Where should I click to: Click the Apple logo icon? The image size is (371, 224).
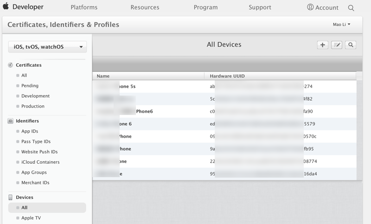tap(5, 7)
